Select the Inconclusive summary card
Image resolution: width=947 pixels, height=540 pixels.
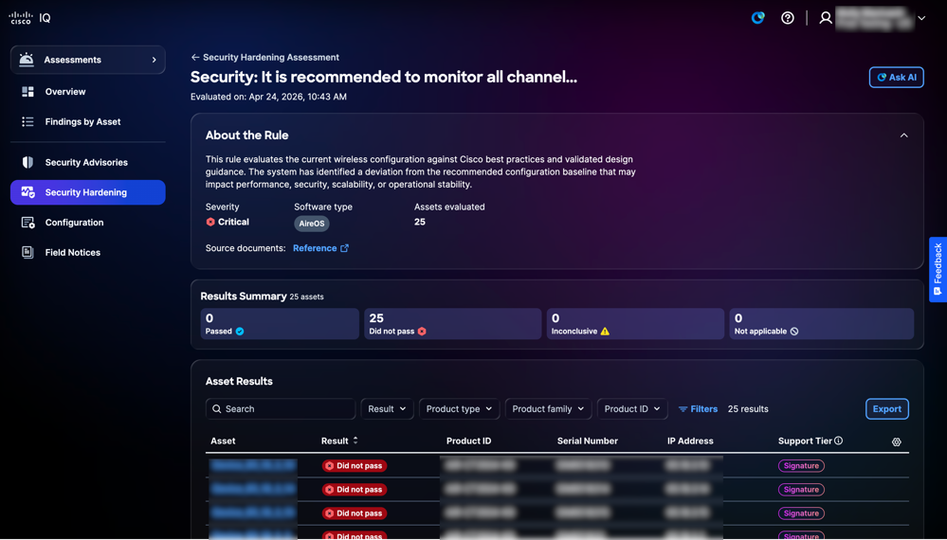(635, 324)
